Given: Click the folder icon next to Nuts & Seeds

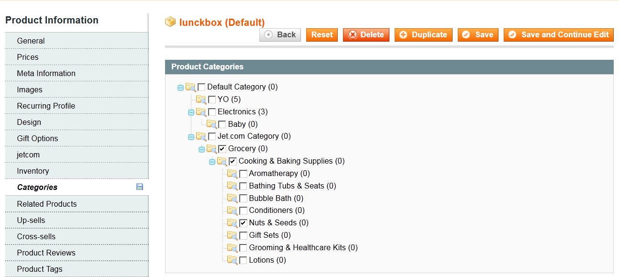Looking at the screenshot, I should coord(232,223).
